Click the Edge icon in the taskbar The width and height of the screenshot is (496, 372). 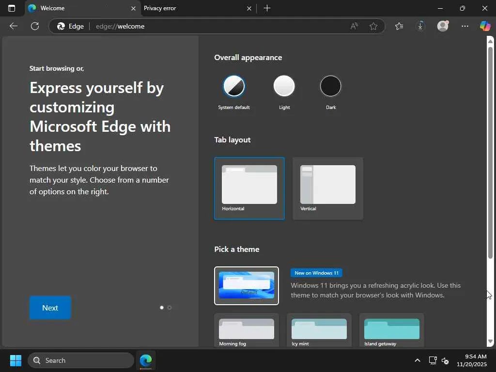pyautogui.click(x=146, y=360)
